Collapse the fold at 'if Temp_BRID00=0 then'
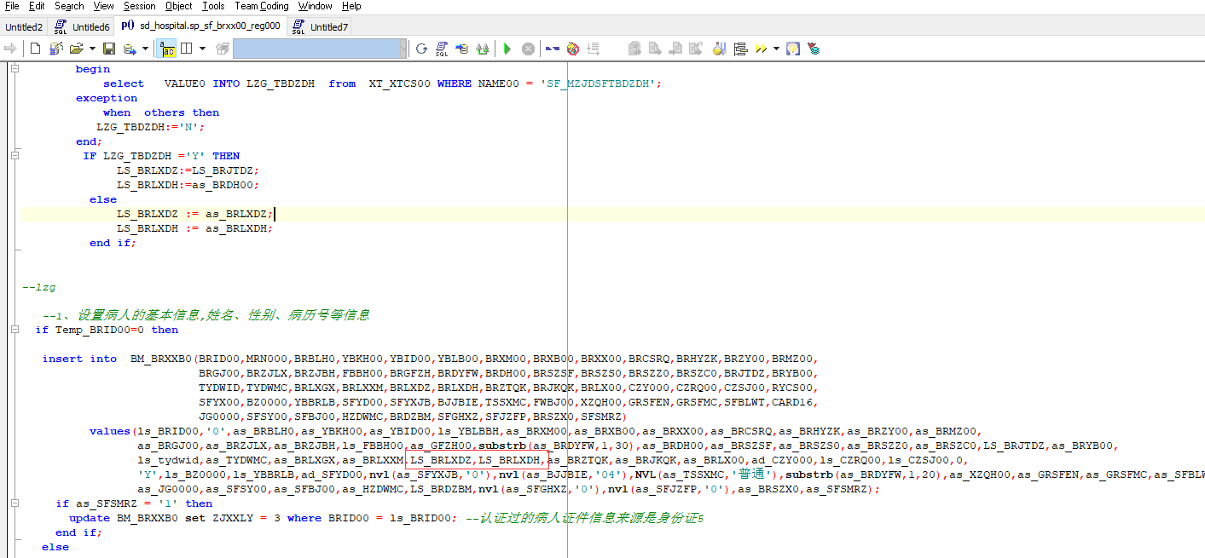The image size is (1205, 558). pyautogui.click(x=15, y=330)
